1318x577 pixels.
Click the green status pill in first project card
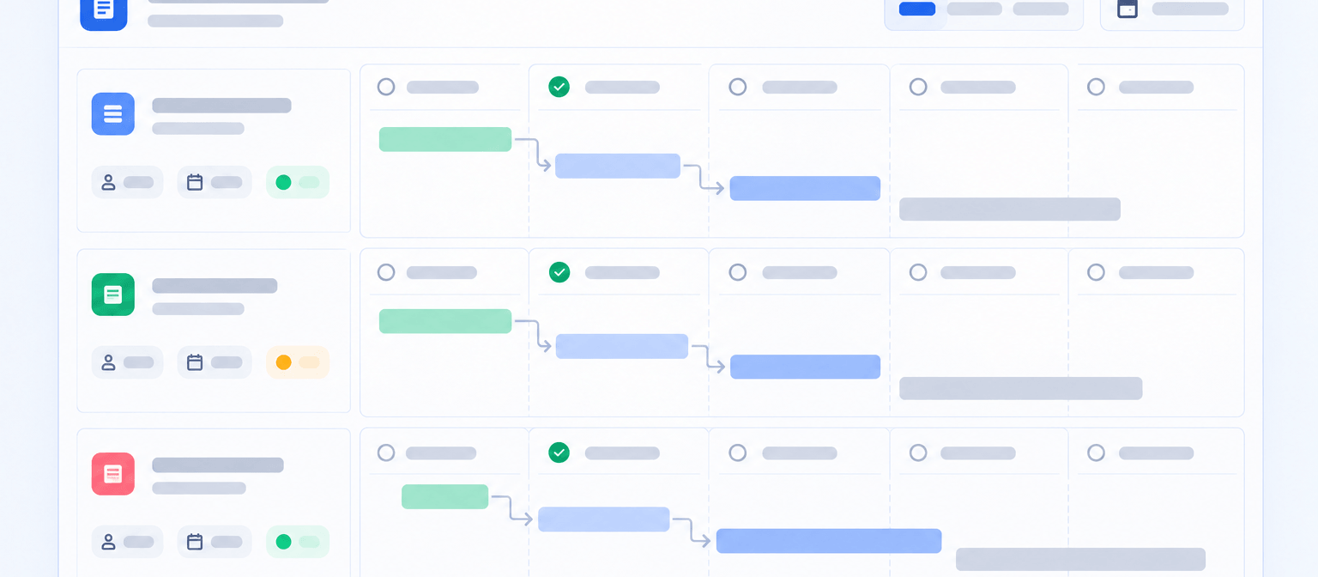298,182
